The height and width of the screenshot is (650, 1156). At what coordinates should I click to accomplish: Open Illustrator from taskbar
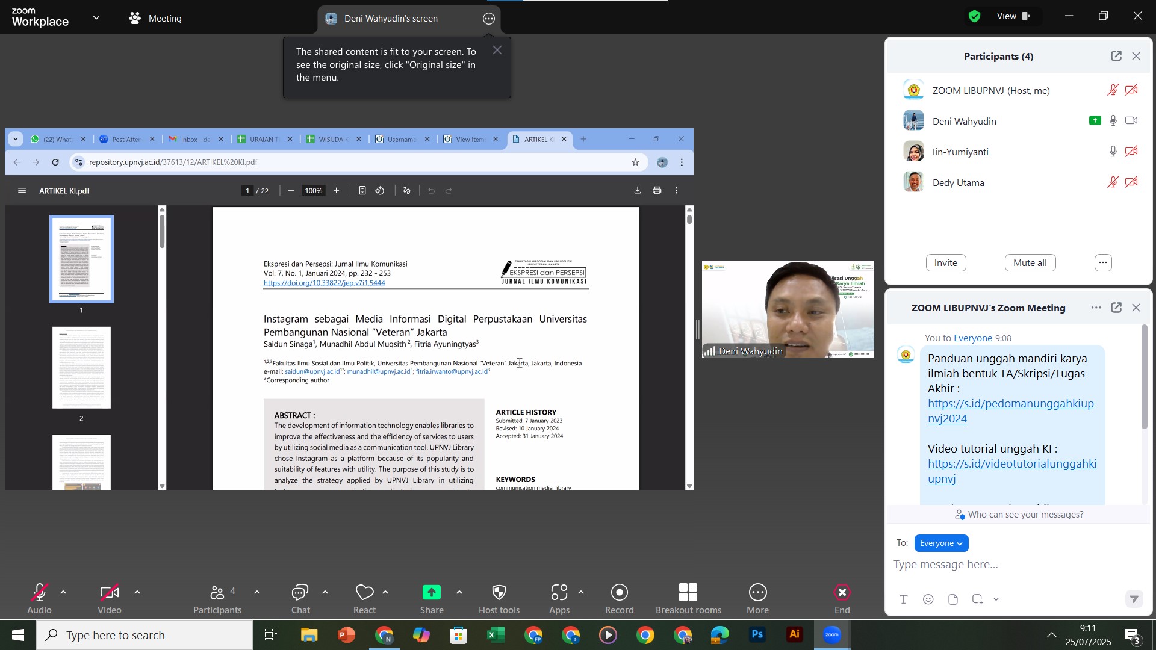click(795, 636)
